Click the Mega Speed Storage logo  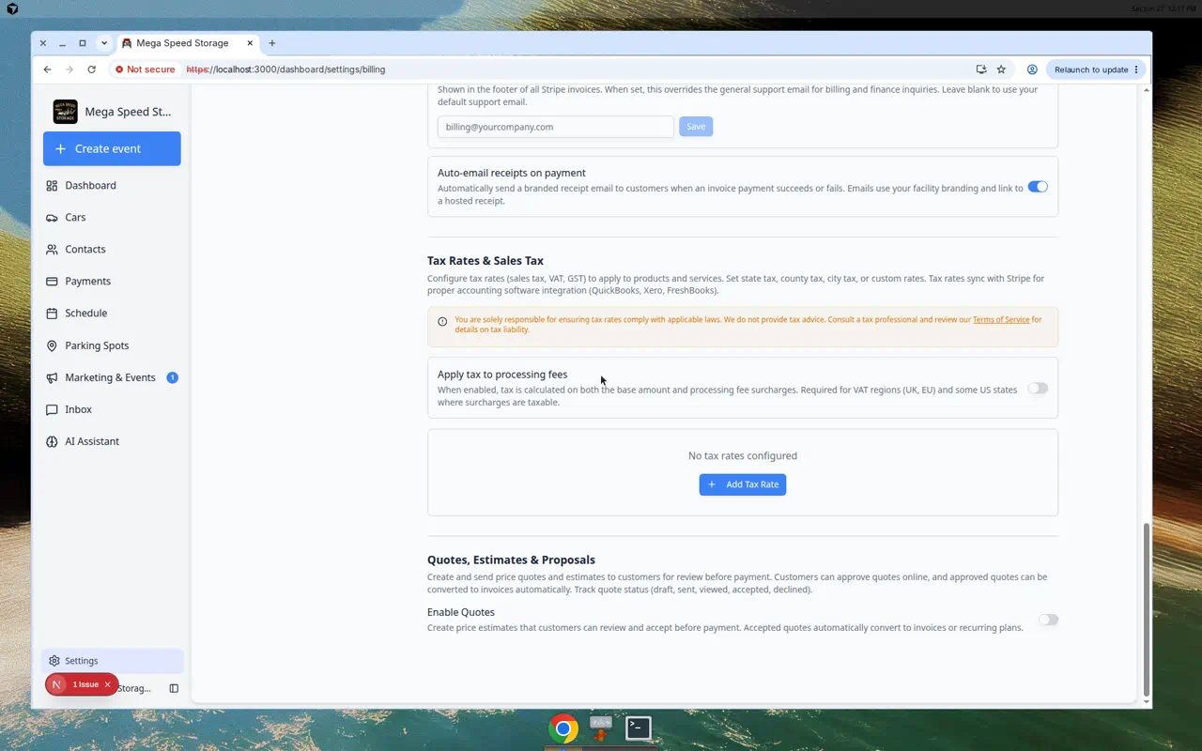[66, 112]
